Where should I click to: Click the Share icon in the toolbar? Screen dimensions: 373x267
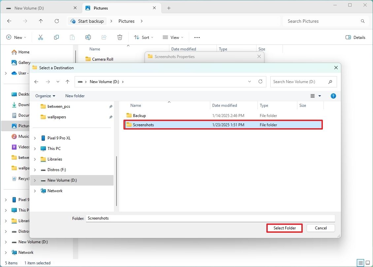[x=104, y=37]
